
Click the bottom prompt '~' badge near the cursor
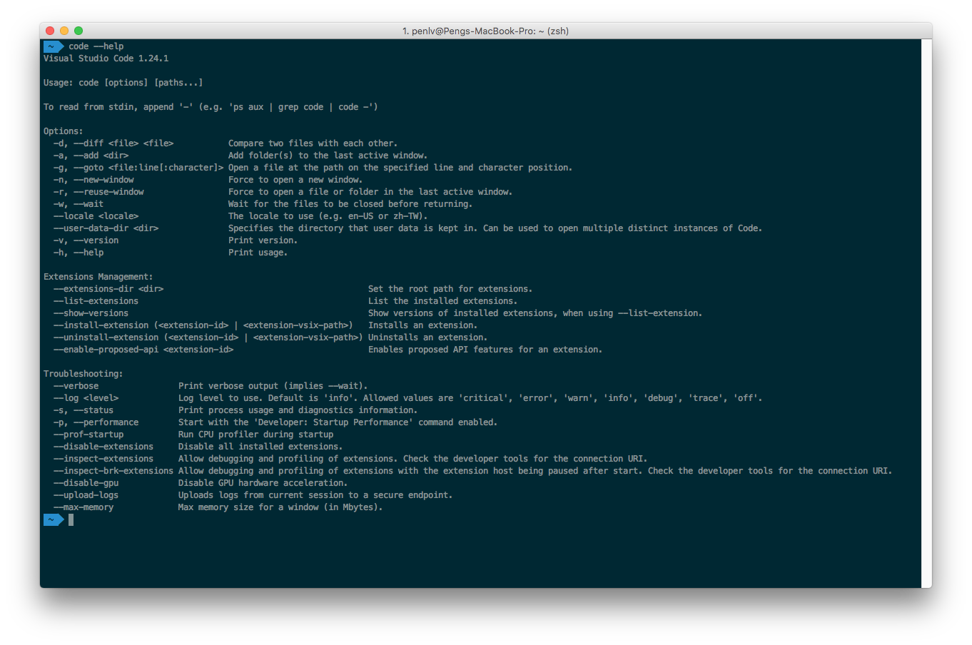pos(53,519)
